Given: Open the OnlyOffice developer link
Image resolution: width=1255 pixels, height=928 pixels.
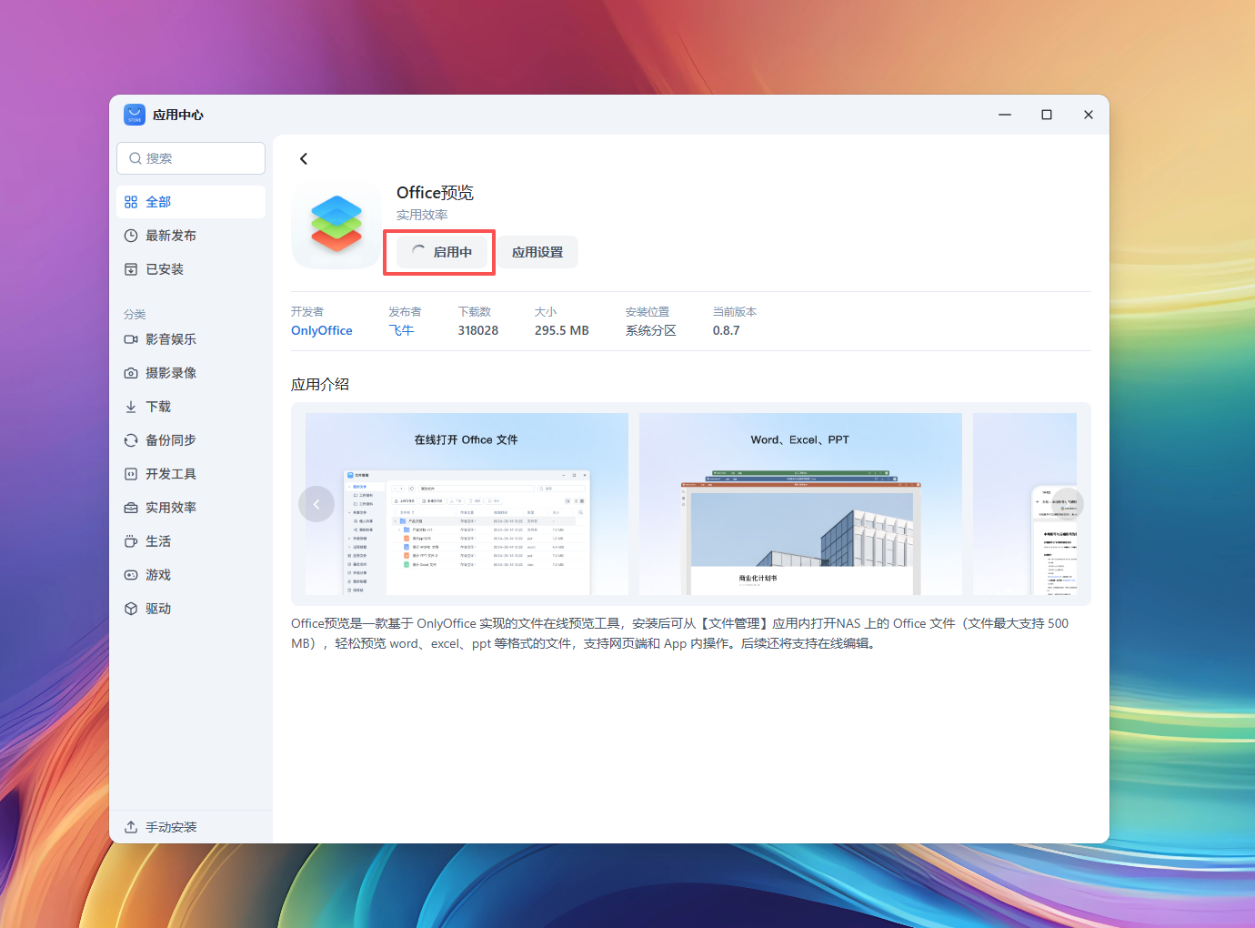Looking at the screenshot, I should click(x=321, y=330).
